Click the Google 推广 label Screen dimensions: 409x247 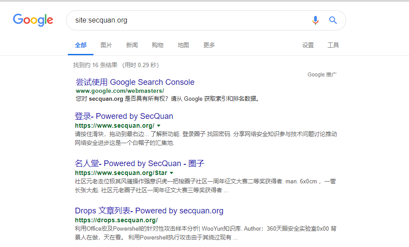[x=322, y=75]
